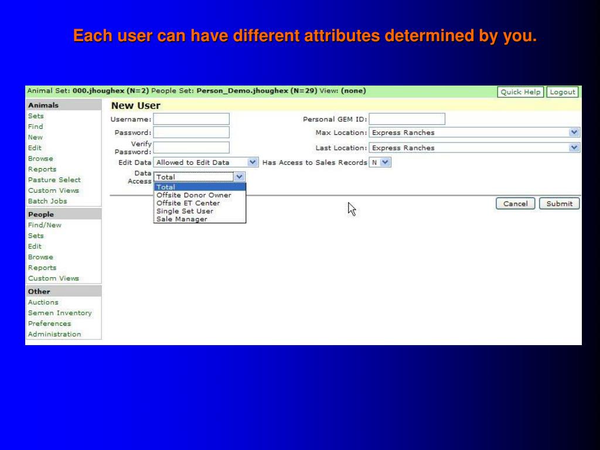Expand the Last Location dropdown

click(x=475, y=148)
